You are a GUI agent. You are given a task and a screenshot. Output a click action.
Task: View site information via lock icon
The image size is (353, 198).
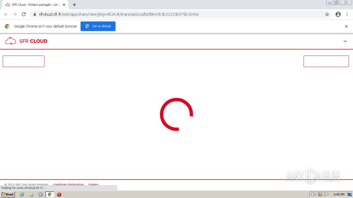point(35,14)
